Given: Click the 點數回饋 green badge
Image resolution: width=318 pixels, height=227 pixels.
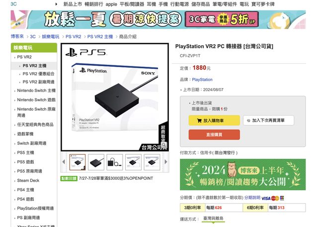Looking at the screenshot, I should click(69, 178).
